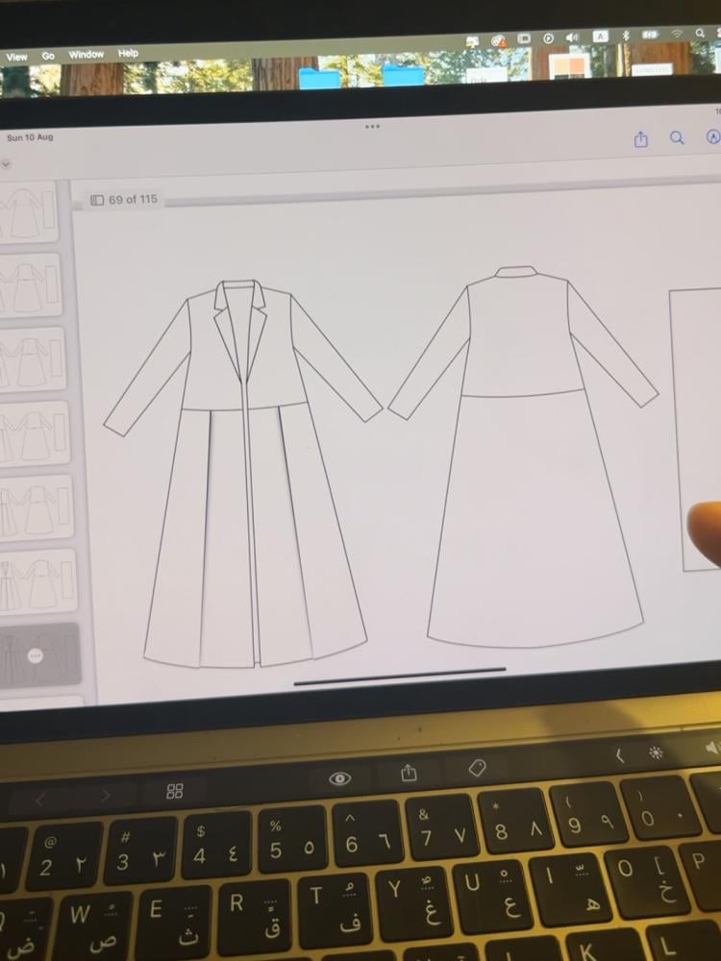Open the three-dot options on selected thumbnail
The width and height of the screenshot is (721, 961).
point(36,655)
